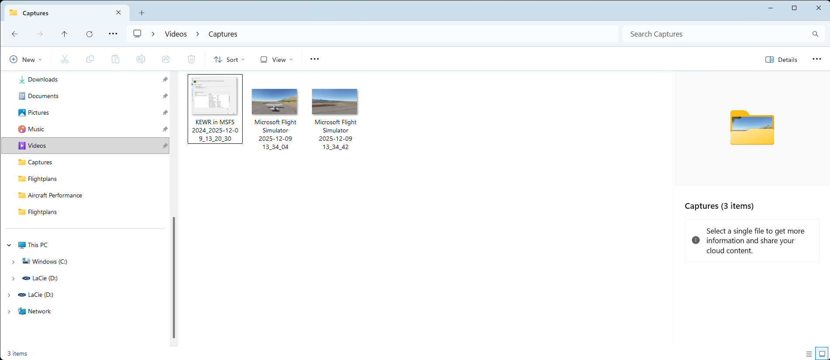
Task: Switch to large thumbnails view layout
Action: pos(822,353)
